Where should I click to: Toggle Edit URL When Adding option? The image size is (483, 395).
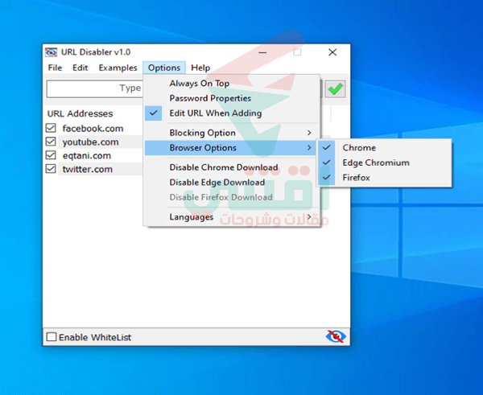(232, 113)
